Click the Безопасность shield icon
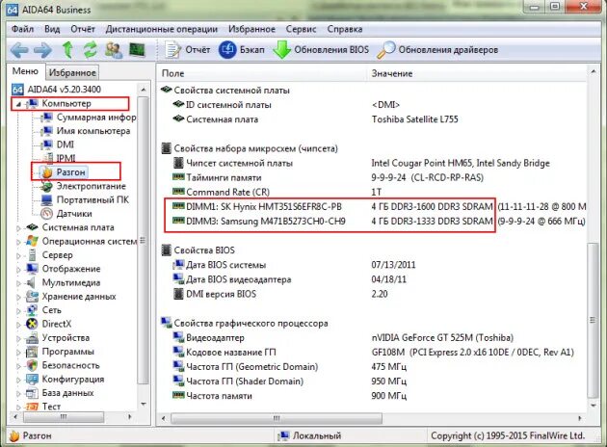Viewport: 607px width, 447px height. pyautogui.click(x=32, y=365)
